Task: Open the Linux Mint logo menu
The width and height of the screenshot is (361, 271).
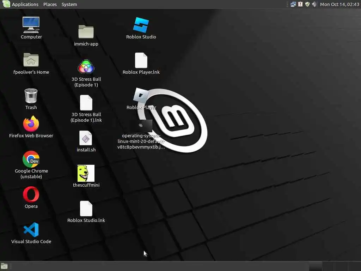Action: tap(6, 4)
